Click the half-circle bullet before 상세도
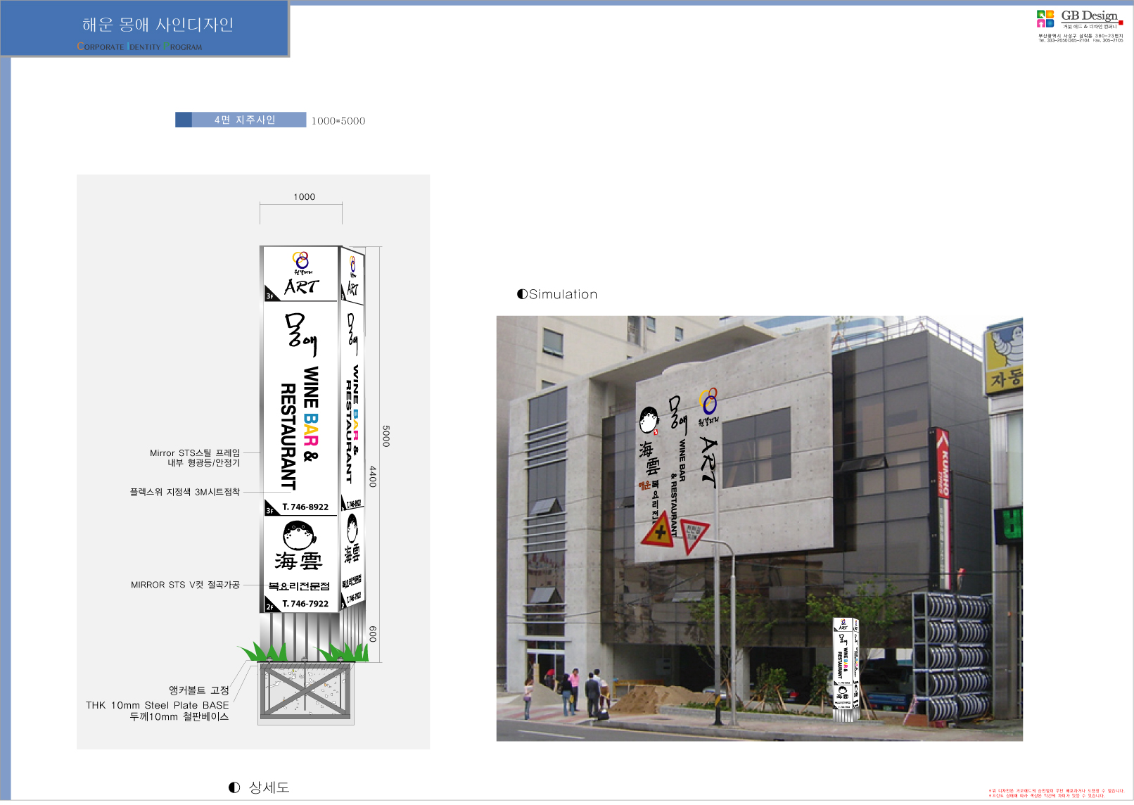Screen dimensions: 1134x805 pyautogui.click(x=234, y=787)
